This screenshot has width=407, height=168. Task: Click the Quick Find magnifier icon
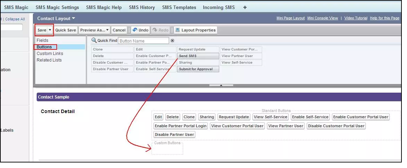(94, 40)
